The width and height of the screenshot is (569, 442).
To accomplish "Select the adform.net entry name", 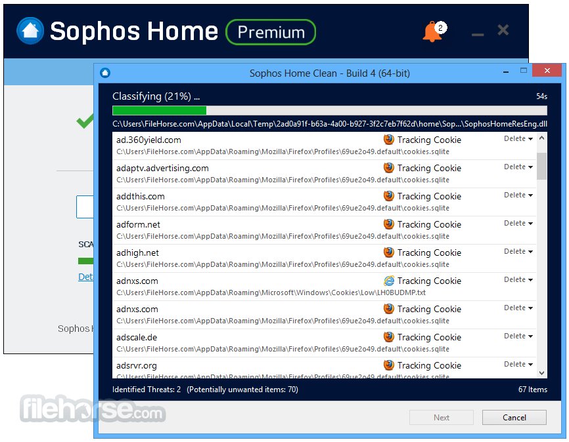I will pyautogui.click(x=138, y=225).
